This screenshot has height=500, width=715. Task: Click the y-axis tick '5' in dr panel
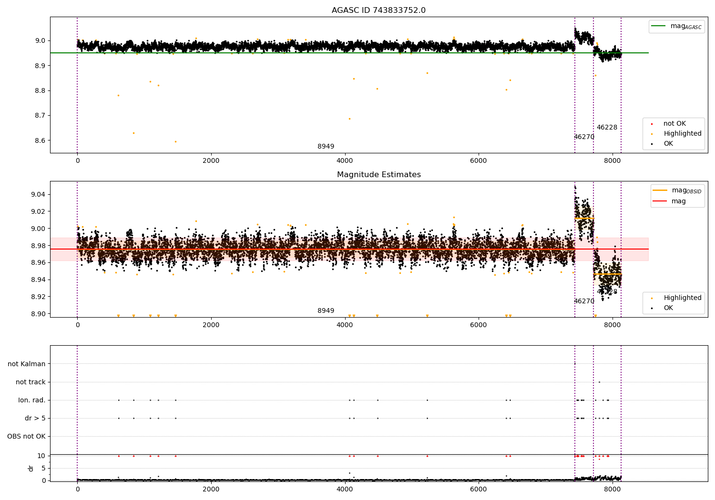[44, 468]
